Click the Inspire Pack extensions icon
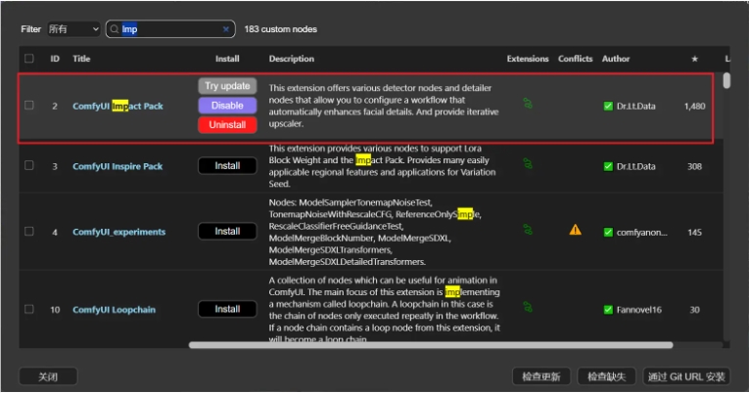Viewport: 749px width, 393px height. (528, 163)
